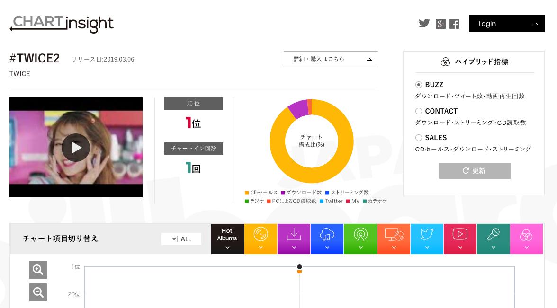Toggle the teal karaoke microphone icon

coord(494,239)
